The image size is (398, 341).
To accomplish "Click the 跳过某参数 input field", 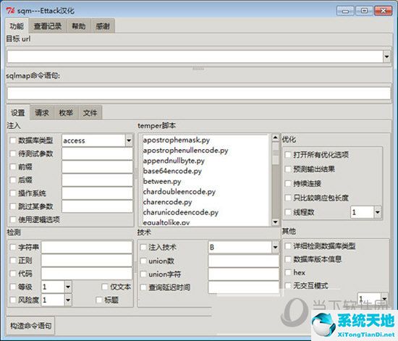I will pyautogui.click(x=97, y=206).
